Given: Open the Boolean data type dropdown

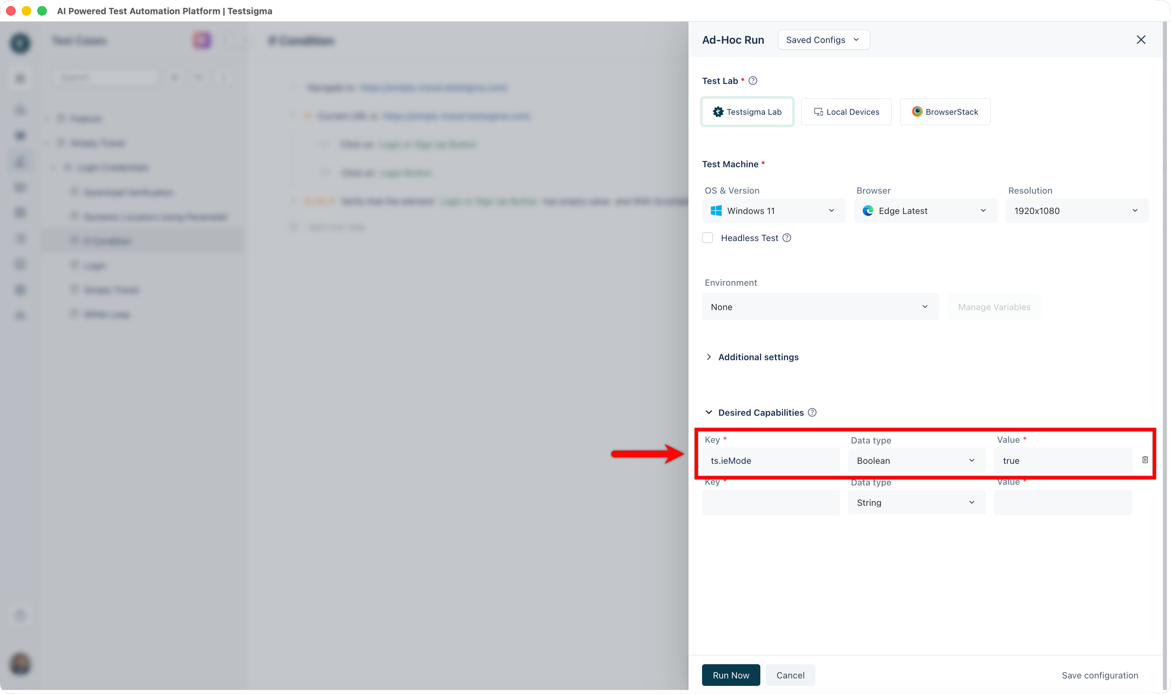Looking at the screenshot, I should point(917,461).
